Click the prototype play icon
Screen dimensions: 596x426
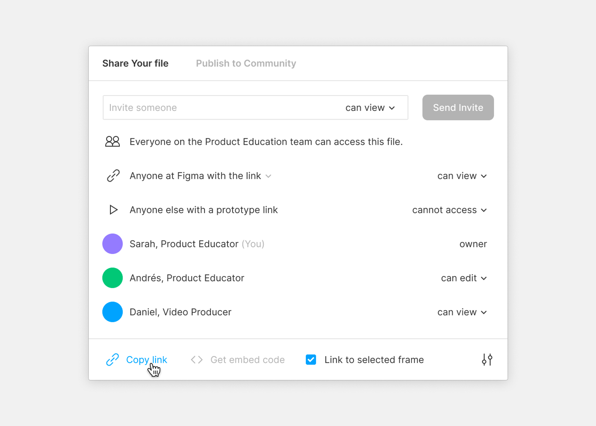(x=113, y=210)
